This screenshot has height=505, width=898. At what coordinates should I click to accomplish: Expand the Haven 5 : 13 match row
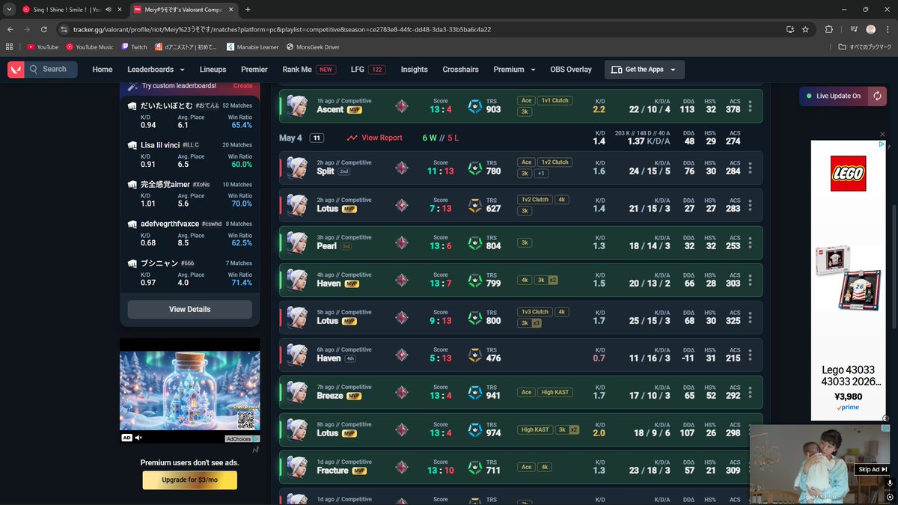point(521,355)
